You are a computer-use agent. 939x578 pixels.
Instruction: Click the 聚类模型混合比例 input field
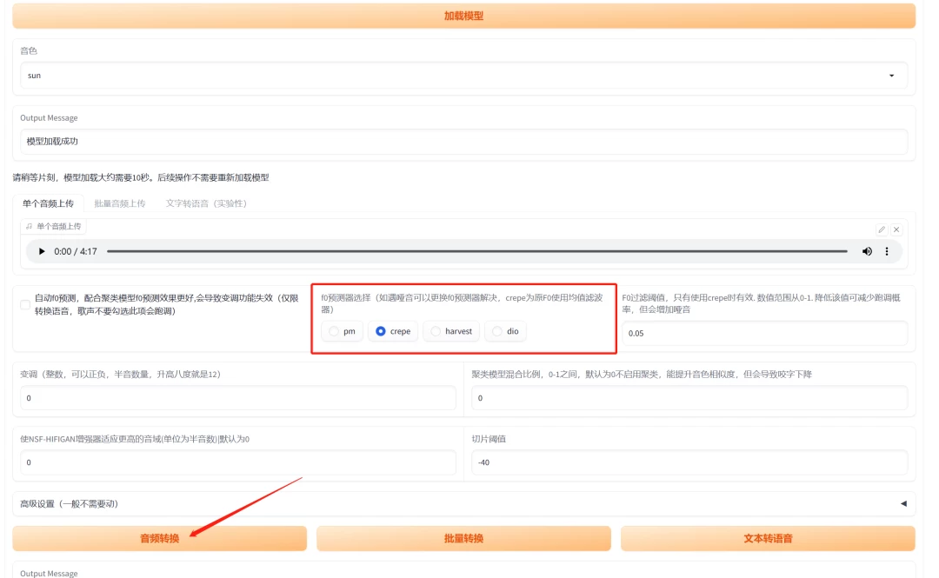tap(689, 398)
